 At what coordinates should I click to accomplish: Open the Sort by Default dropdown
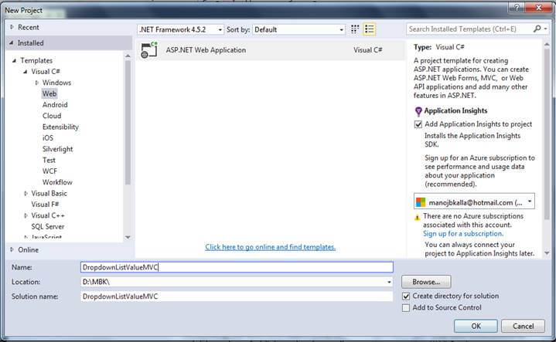tap(298, 29)
